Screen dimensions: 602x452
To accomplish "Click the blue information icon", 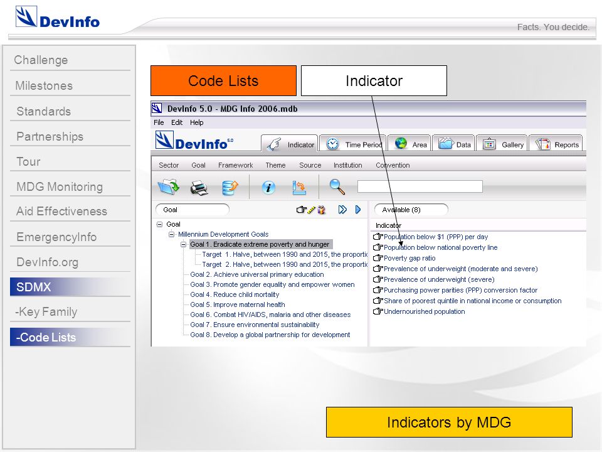I will coord(268,188).
